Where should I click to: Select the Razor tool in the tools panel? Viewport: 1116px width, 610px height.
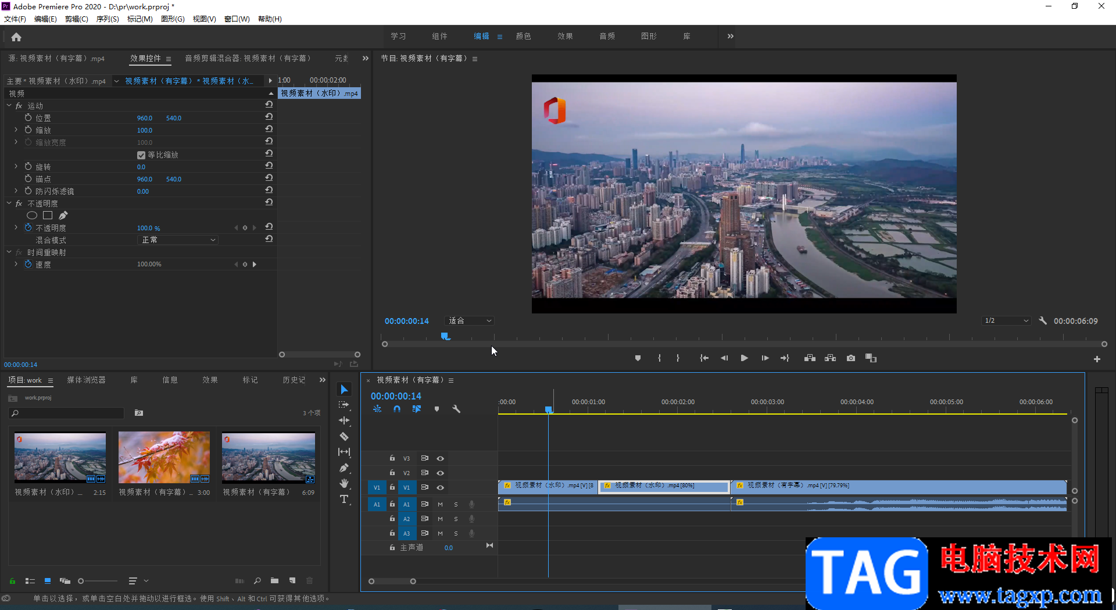344,436
